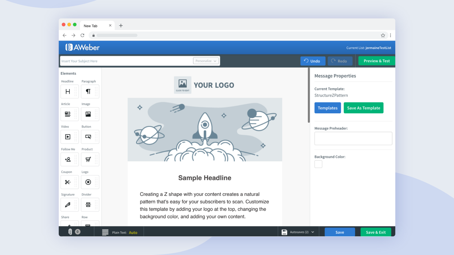The width and height of the screenshot is (454, 255).
Task: Click the Undo button
Action: pos(313,61)
